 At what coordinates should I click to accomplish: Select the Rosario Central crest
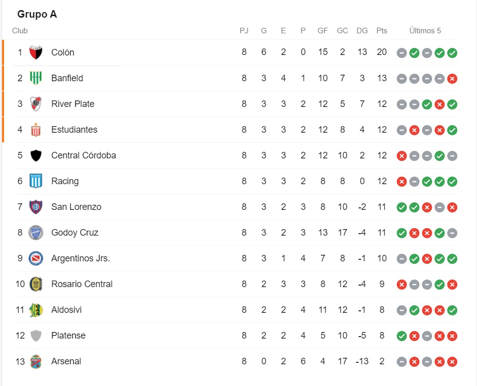[x=36, y=284]
